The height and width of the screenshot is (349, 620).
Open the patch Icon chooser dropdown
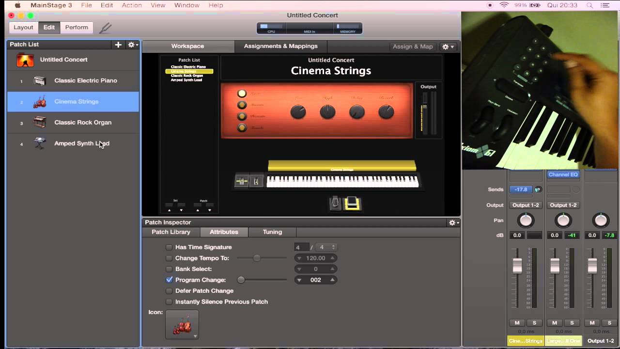(182, 324)
